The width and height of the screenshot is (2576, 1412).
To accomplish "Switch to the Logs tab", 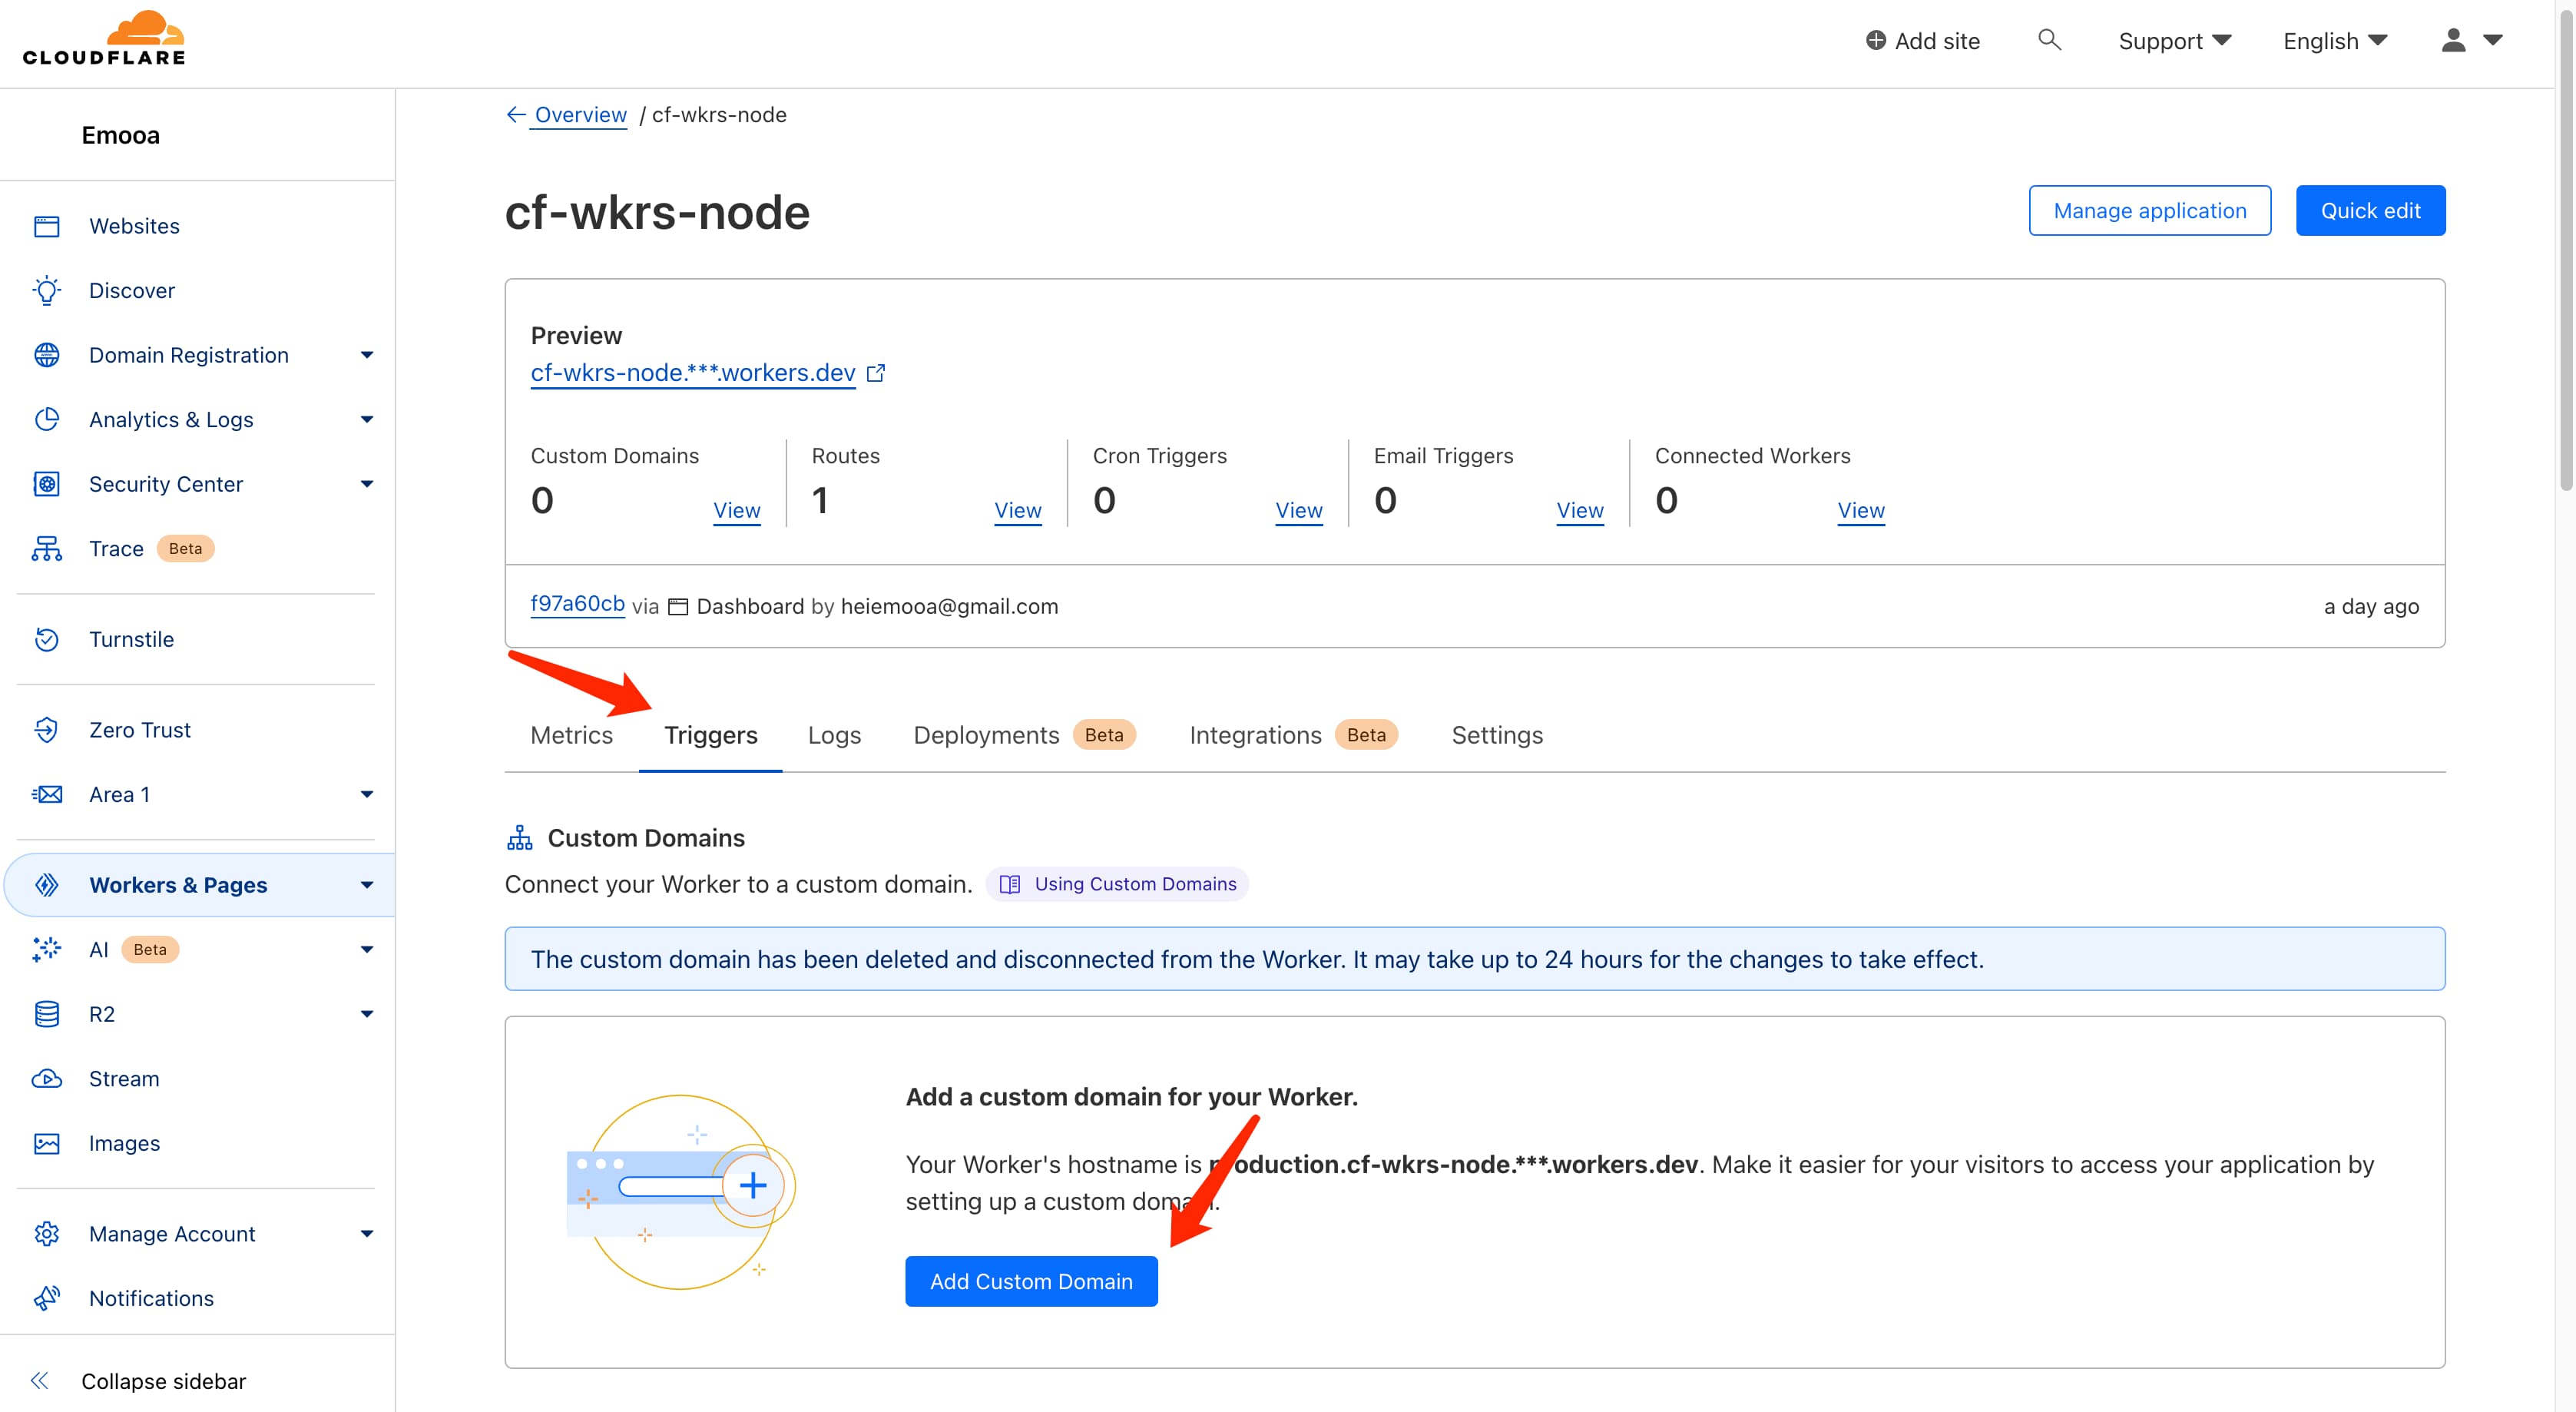I will click(x=834, y=735).
